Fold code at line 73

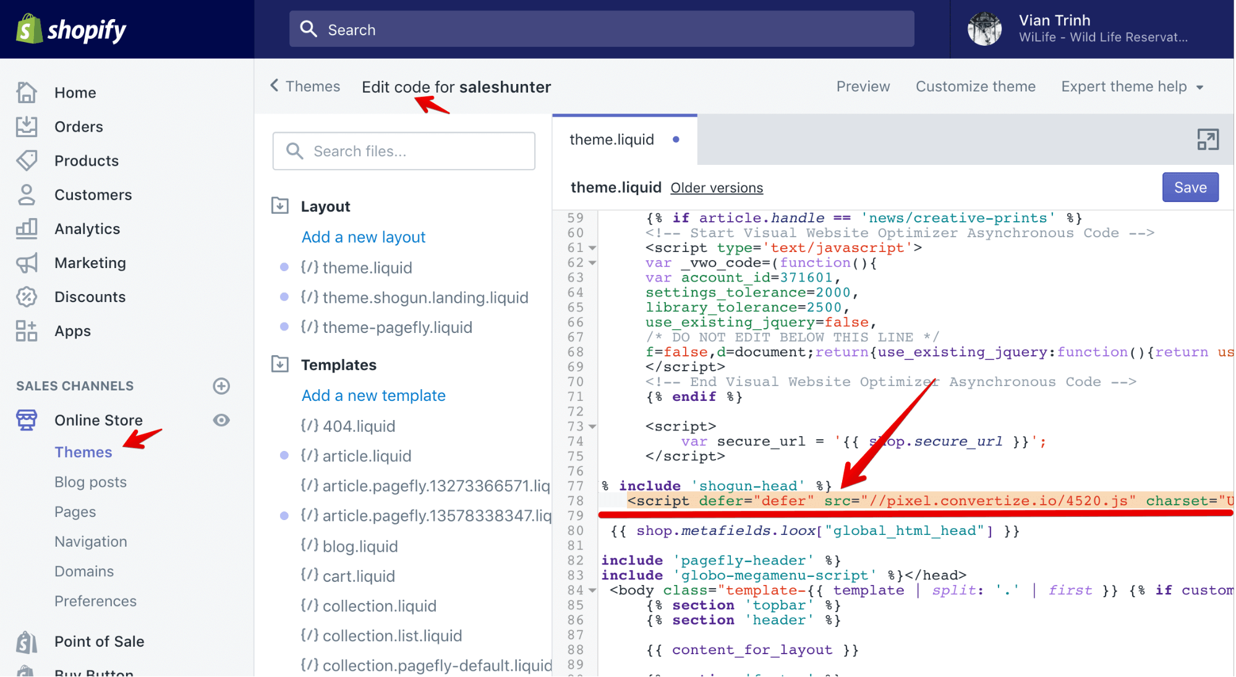pyautogui.click(x=592, y=427)
